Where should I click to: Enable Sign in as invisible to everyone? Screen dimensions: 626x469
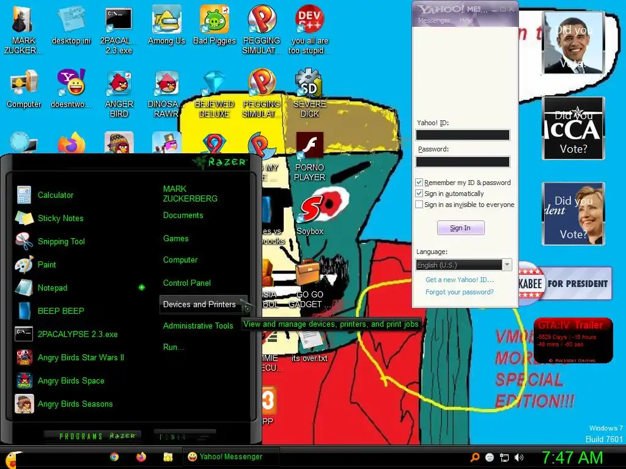pos(419,205)
